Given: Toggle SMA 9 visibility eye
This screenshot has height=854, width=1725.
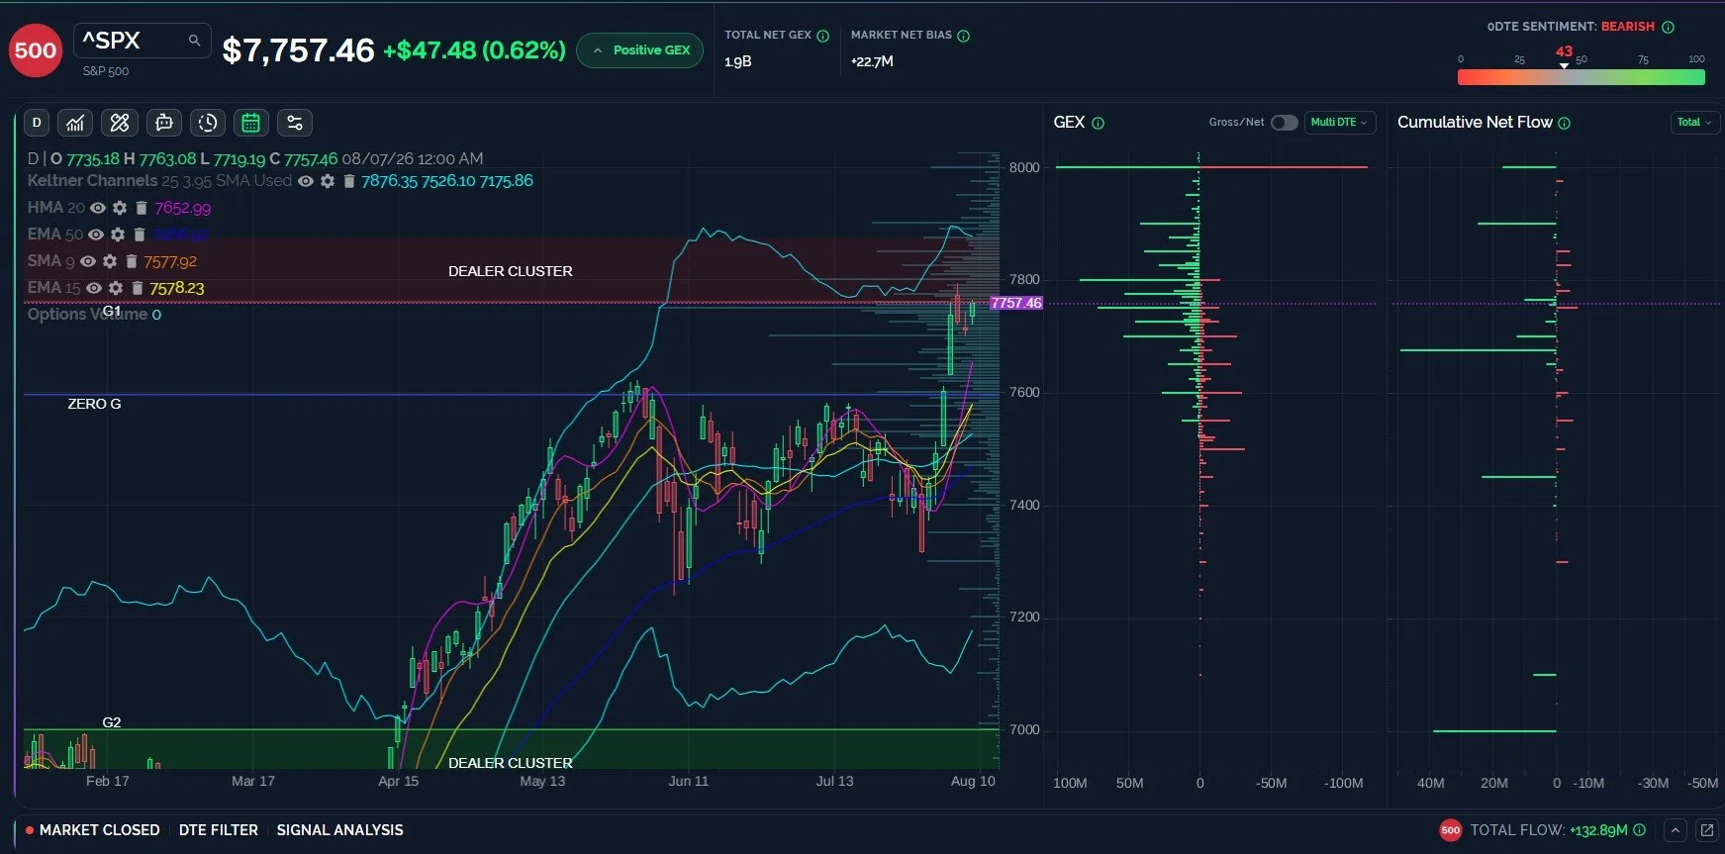Looking at the screenshot, I should pyautogui.click(x=88, y=261).
